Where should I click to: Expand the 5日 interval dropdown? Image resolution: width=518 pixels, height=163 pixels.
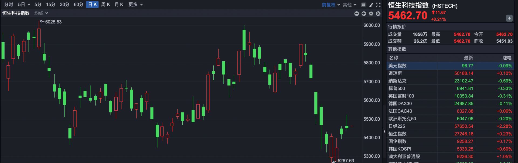tap(23, 5)
